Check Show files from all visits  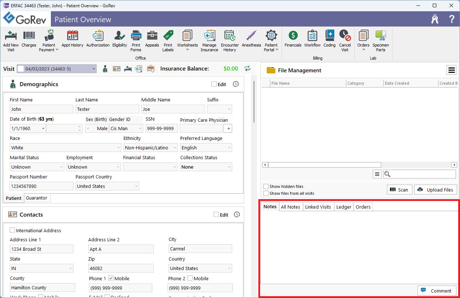pyautogui.click(x=266, y=193)
